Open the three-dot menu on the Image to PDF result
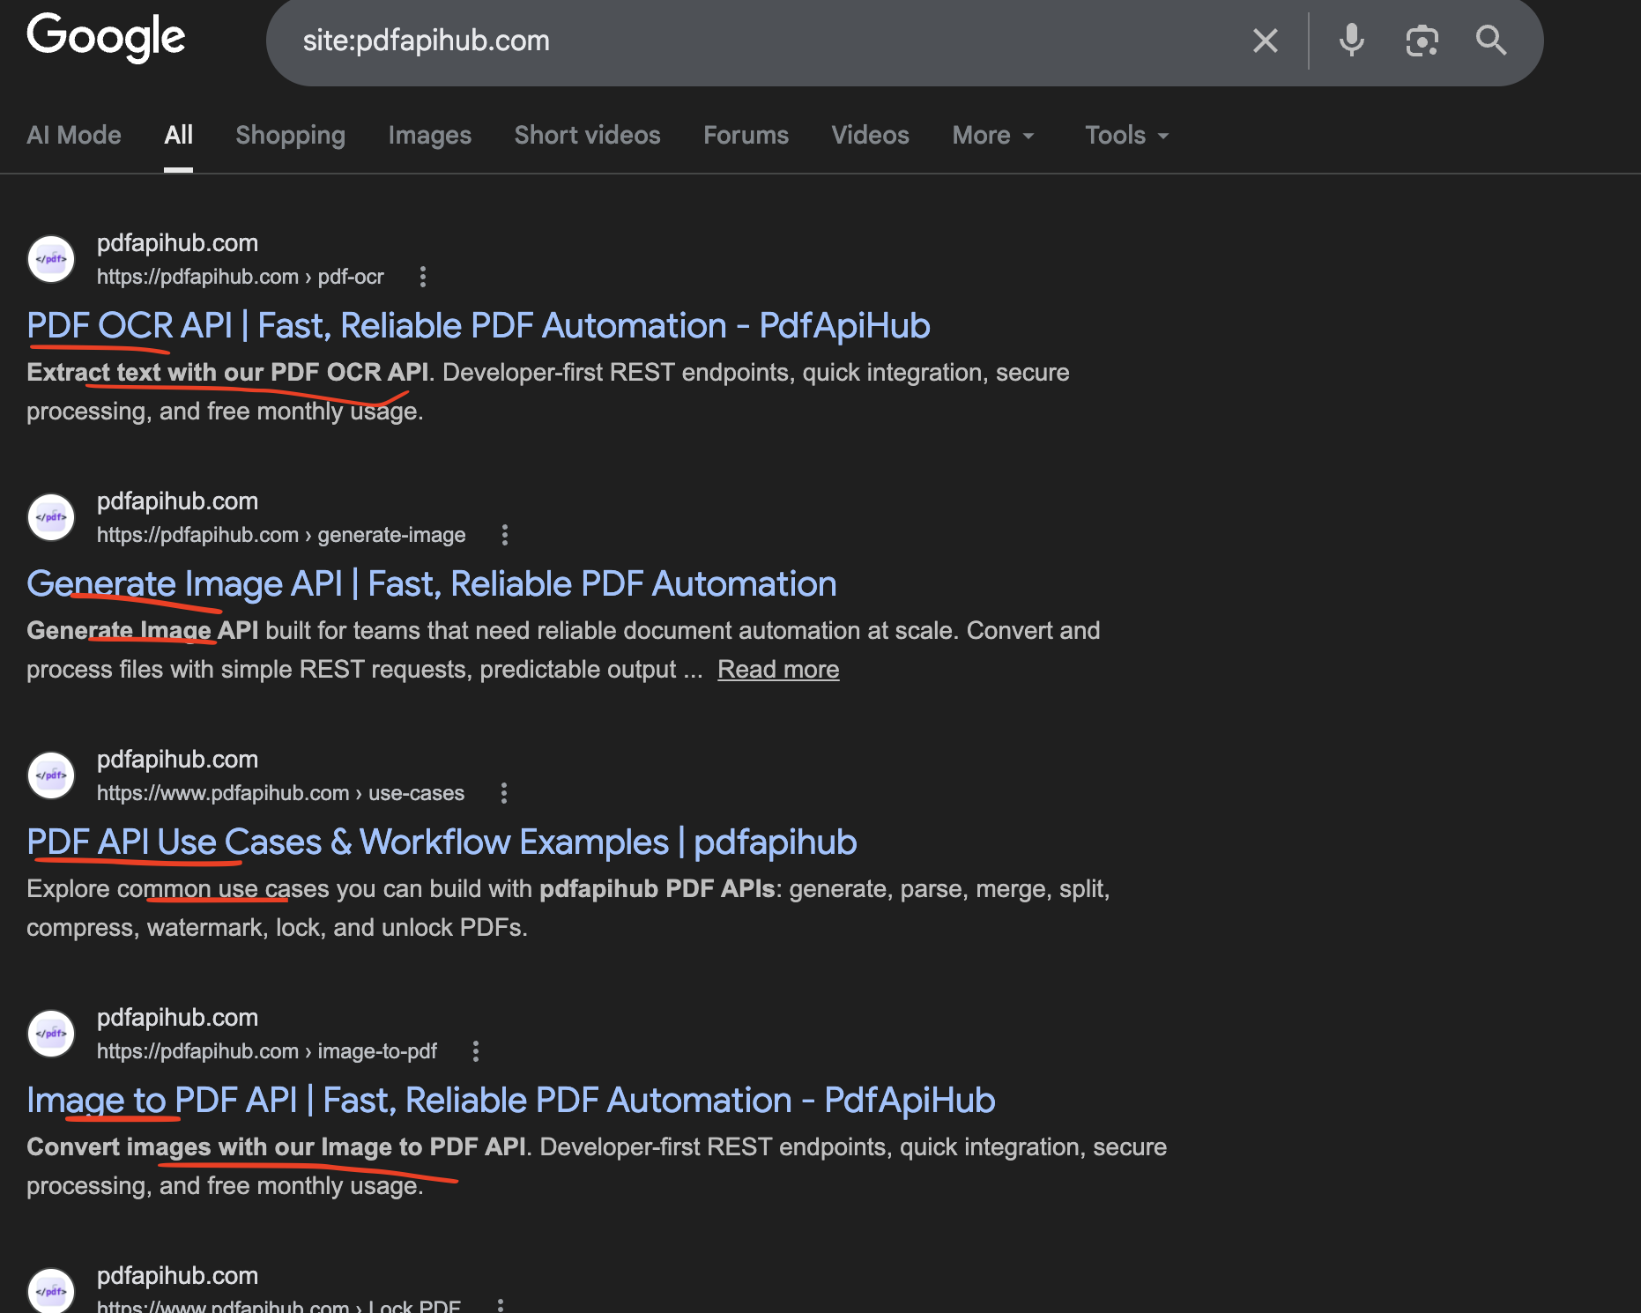 tap(475, 1051)
